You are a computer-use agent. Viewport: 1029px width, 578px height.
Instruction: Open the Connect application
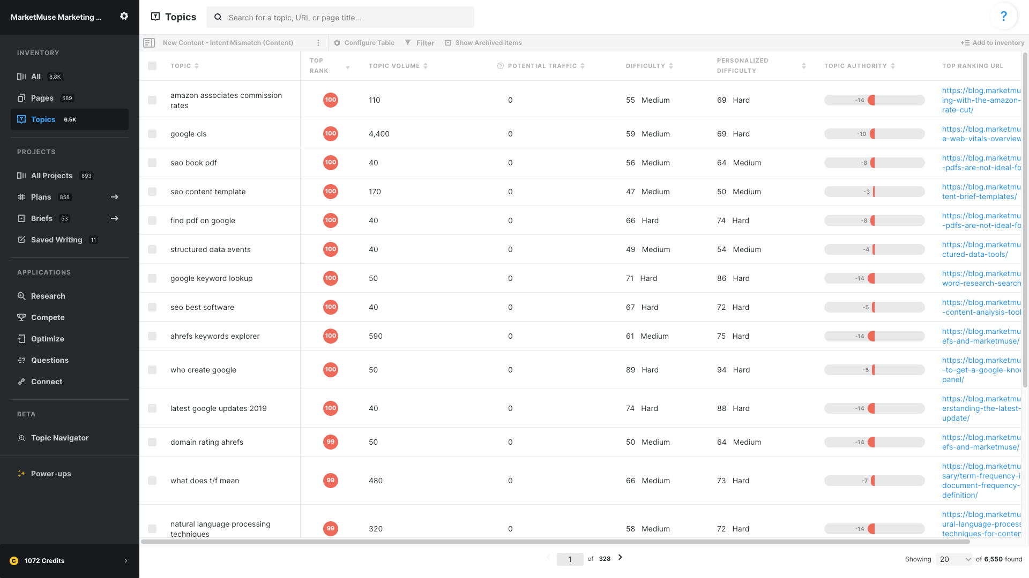coord(47,381)
